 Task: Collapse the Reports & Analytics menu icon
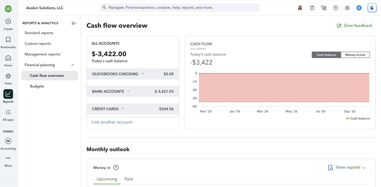click(74, 23)
